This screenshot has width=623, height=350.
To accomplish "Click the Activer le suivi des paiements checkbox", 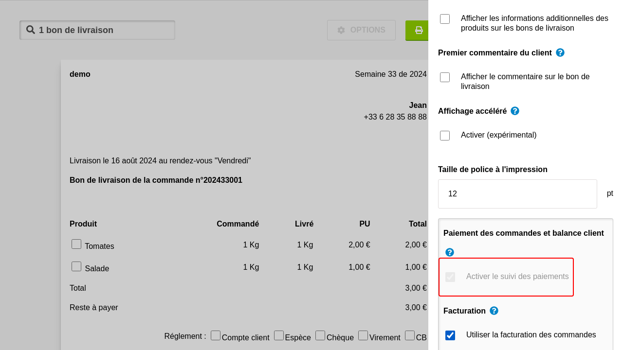I will [450, 277].
